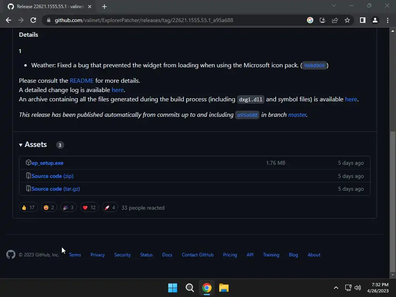Screen dimensions: 396x297
Task: Select the Release 22621.1555.55.1 tab
Action: 49,7
